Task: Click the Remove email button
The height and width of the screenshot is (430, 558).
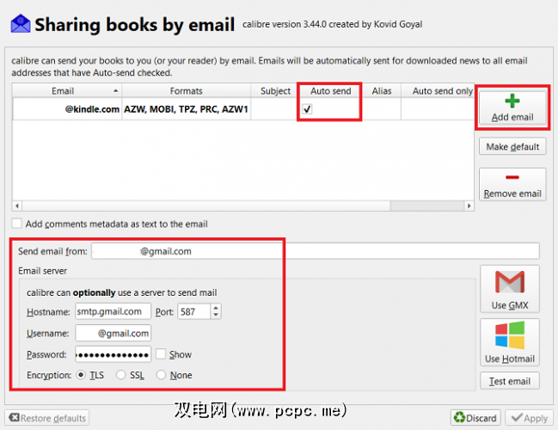Action: [512, 184]
